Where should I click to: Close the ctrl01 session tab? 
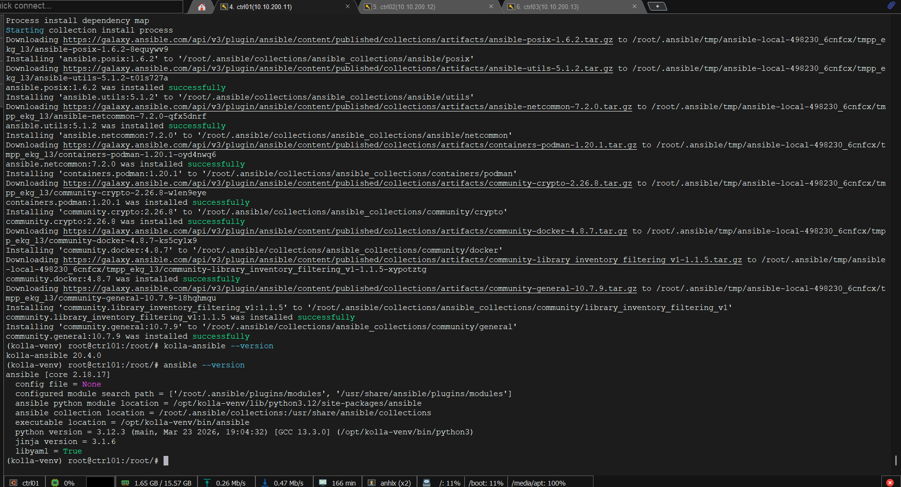click(x=348, y=7)
